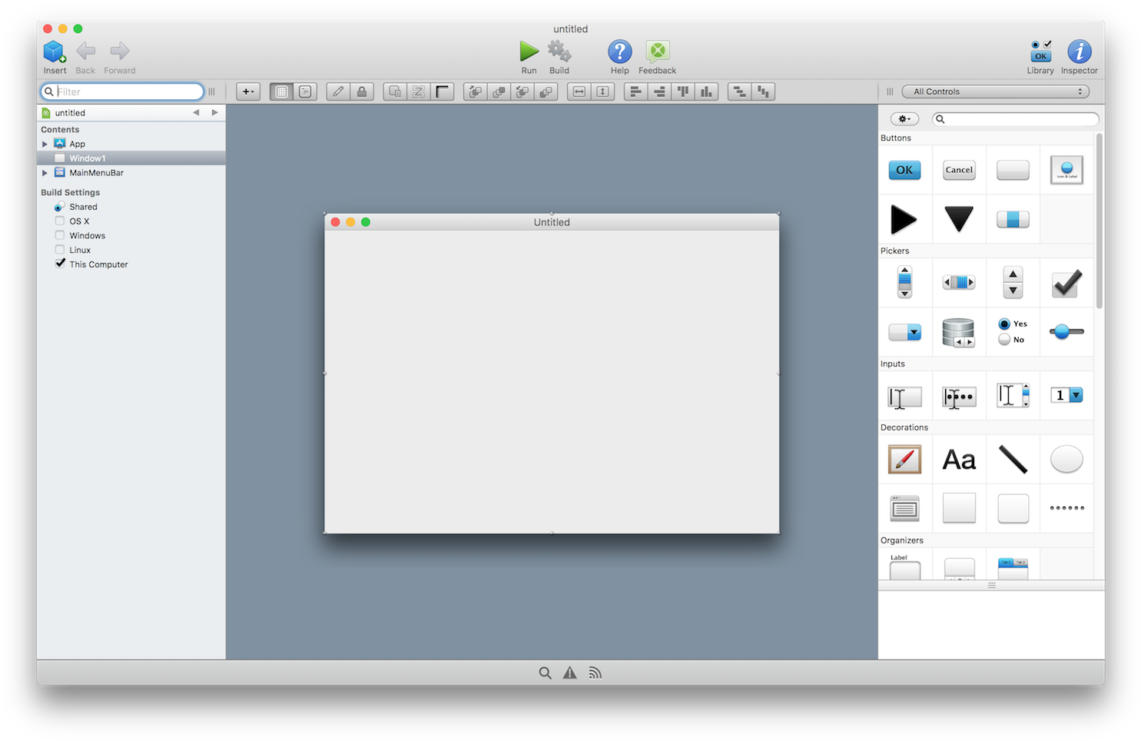
Task: Select the database query control in Pickers
Action: pos(958,331)
